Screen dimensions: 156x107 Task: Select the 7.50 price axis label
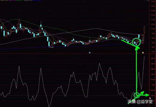[x=153, y=52]
